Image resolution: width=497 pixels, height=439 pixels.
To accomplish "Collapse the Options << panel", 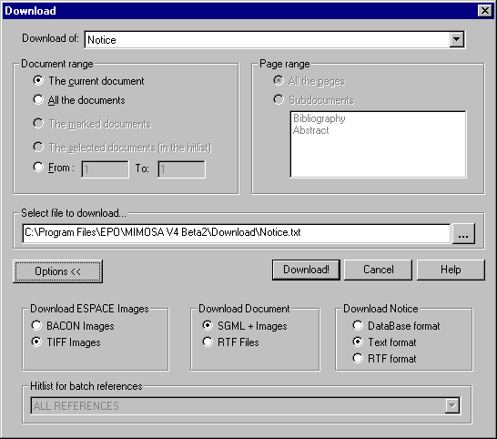I will click(x=57, y=271).
